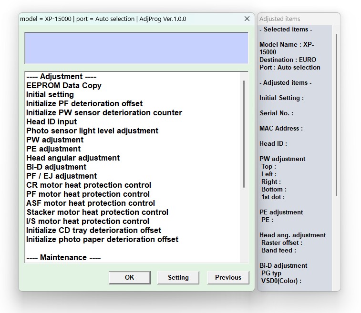Choose PW adjustment in list
Image resolution: width=361 pixels, height=313 pixels.
point(54,140)
